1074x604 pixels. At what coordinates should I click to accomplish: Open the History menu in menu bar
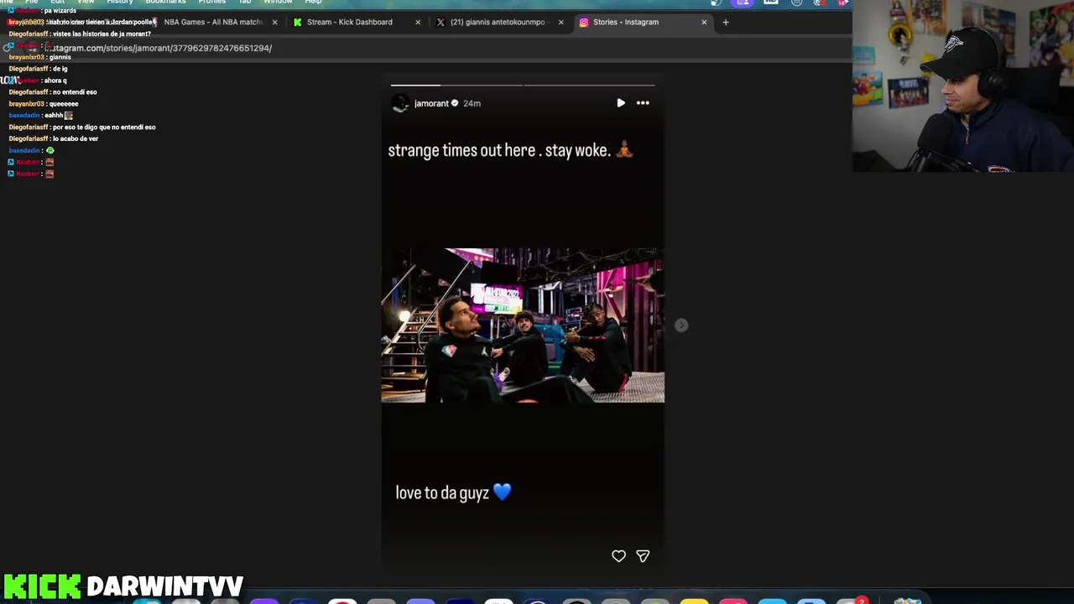pyautogui.click(x=120, y=3)
